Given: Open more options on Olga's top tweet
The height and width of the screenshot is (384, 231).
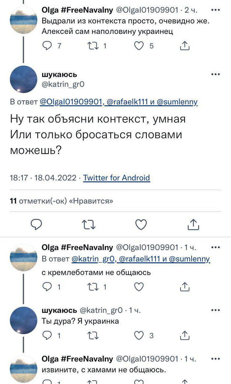Looking at the screenshot, I should [x=215, y=11].
